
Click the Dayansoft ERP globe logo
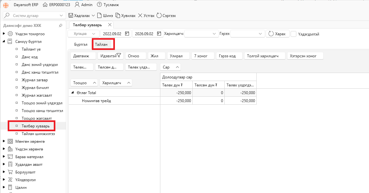click(x=6, y=5)
